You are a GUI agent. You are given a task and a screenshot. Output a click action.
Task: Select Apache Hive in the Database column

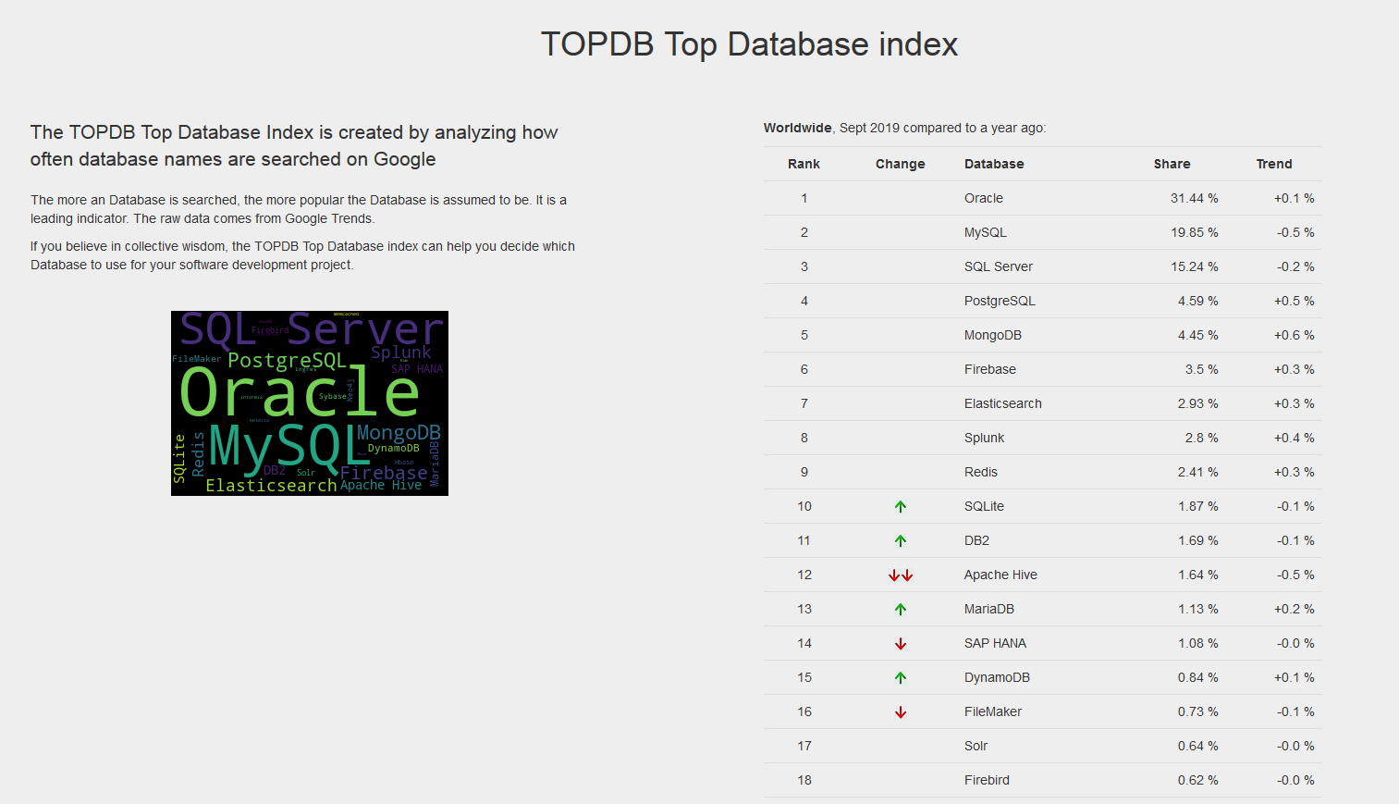click(x=1000, y=575)
